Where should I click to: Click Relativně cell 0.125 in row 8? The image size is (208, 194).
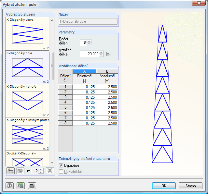(x=85, y=123)
